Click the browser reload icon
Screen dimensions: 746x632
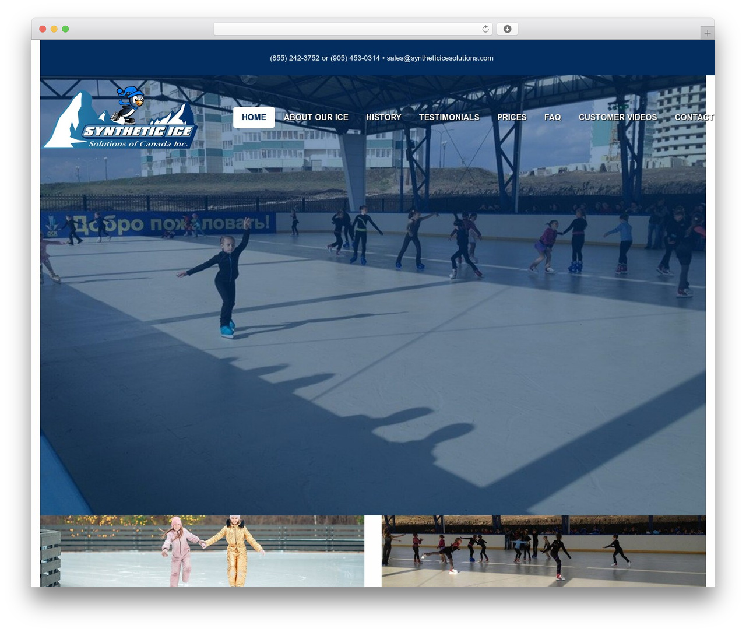(x=485, y=29)
